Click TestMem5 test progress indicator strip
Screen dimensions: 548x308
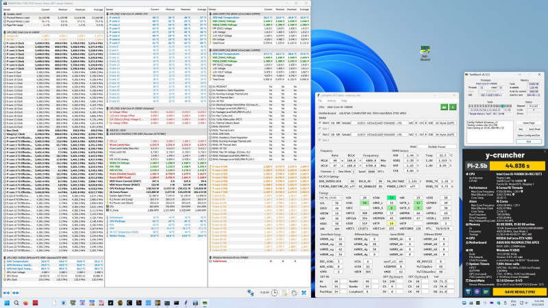[x=490, y=106]
